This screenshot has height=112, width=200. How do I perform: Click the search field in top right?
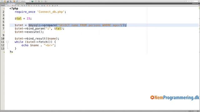192,1
